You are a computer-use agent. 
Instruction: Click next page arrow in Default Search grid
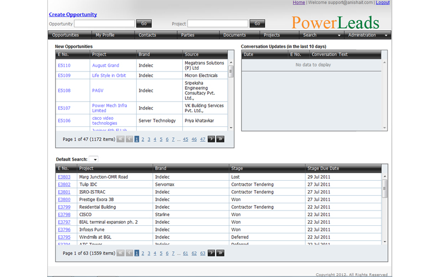212,253
